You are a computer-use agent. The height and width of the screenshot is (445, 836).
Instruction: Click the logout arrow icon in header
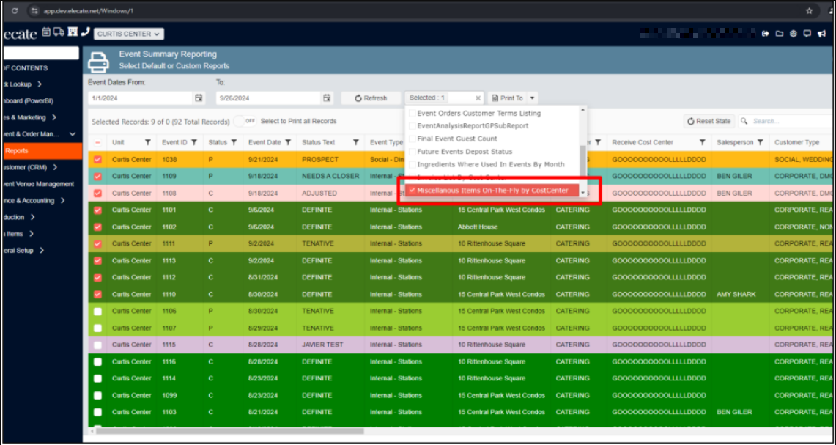766,34
